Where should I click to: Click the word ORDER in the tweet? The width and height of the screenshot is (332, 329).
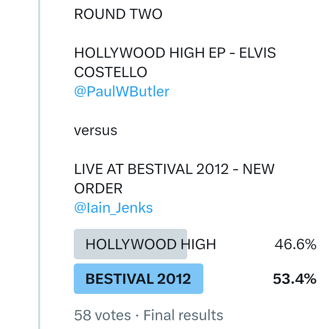coord(98,188)
